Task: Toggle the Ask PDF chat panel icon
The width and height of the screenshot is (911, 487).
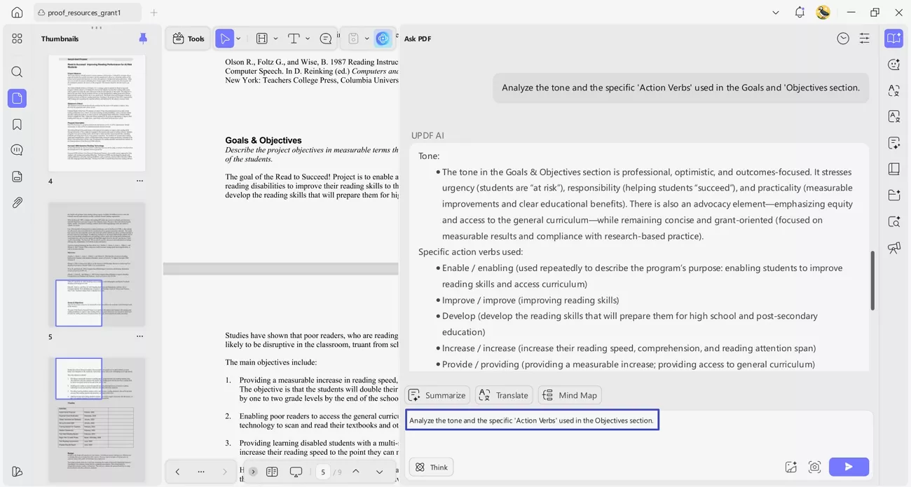Action: pyautogui.click(x=893, y=39)
